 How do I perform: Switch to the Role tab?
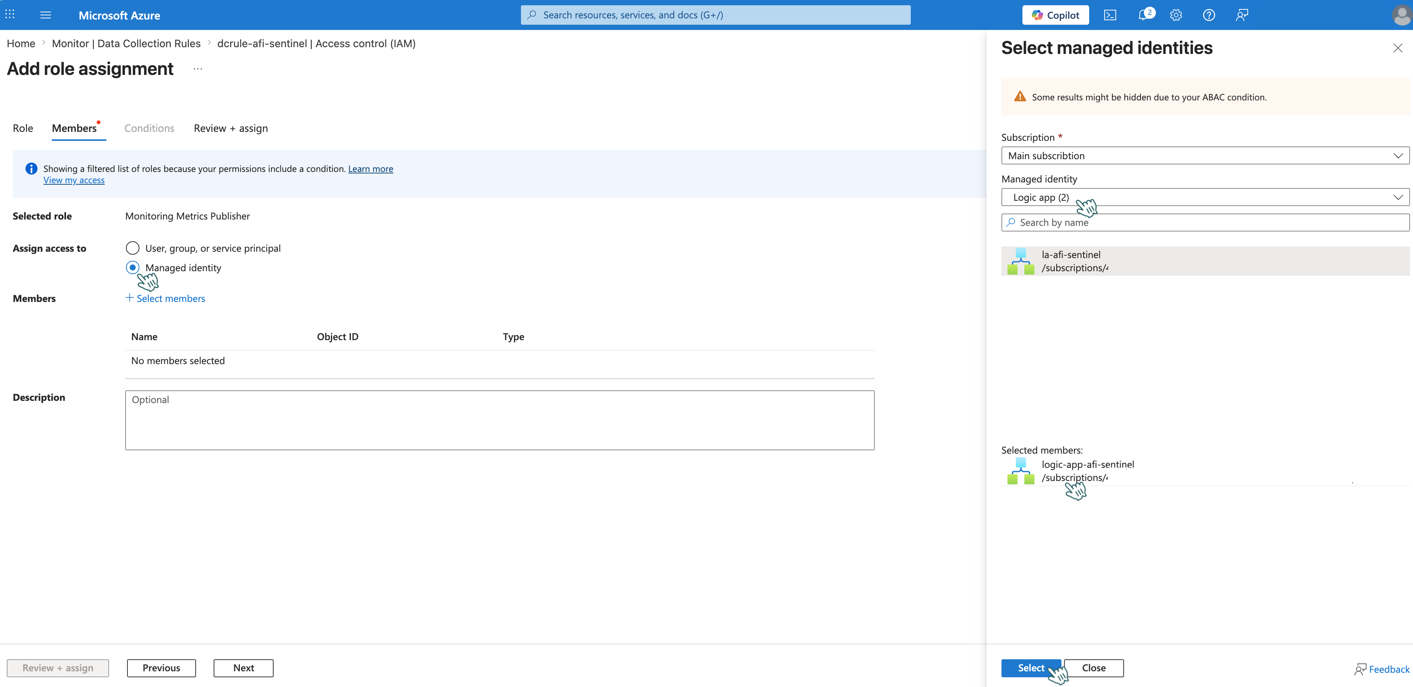[23, 128]
